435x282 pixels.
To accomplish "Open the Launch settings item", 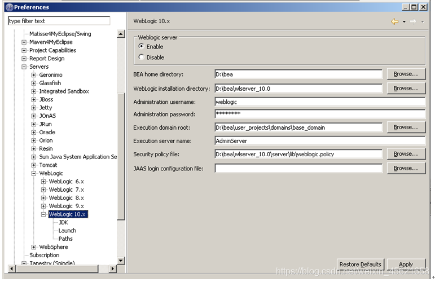I will (67, 231).
